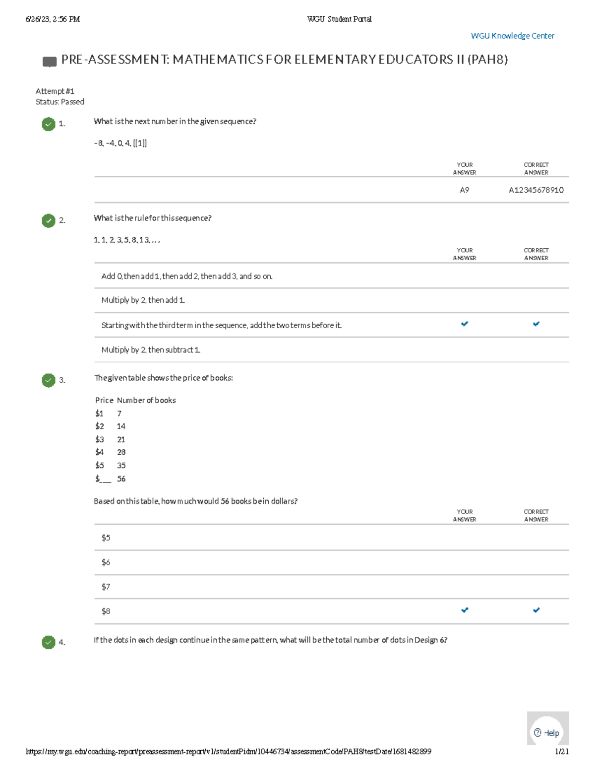Image resolution: width=595 pixels, height=771 pixels.
Task: Choose the $6 answer option
Action: click(x=106, y=562)
